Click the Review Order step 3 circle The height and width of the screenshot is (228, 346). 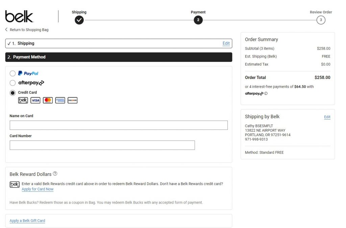(x=321, y=20)
